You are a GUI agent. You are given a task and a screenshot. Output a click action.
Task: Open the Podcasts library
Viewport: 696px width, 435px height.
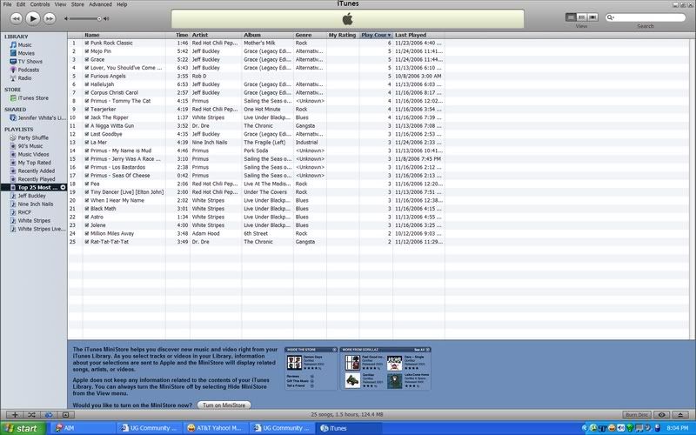[x=24, y=70]
